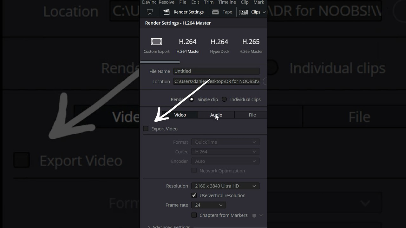This screenshot has width=406, height=228.
Task: Open the Frame rate dropdown showing 24
Action: pos(209,205)
